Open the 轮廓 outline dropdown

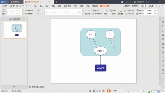(88, 14)
